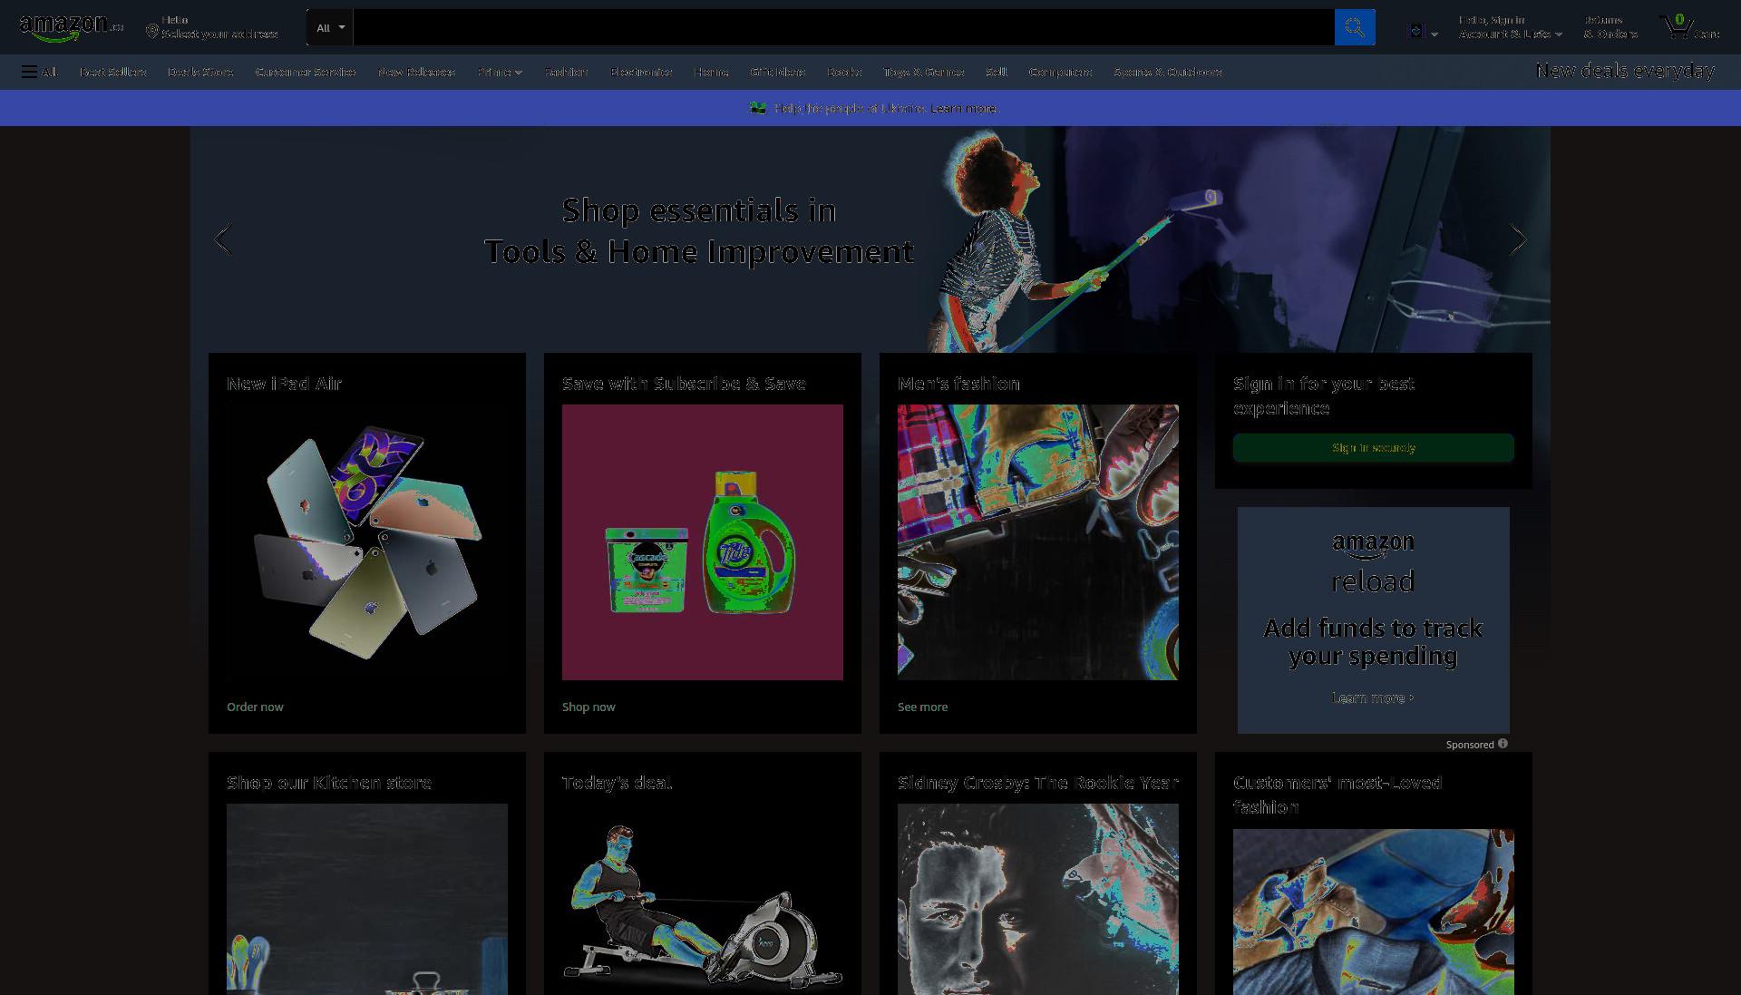The height and width of the screenshot is (995, 1741).
Task: Click New deals everyday link
Action: 1625,71
